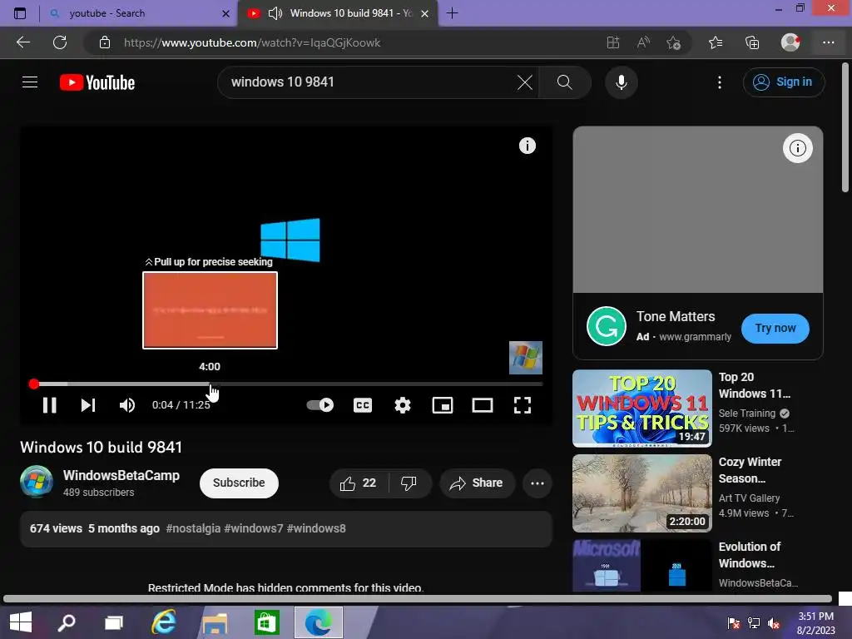The image size is (852, 639).
Task: Open the ad info icon
Action: pyautogui.click(x=797, y=148)
